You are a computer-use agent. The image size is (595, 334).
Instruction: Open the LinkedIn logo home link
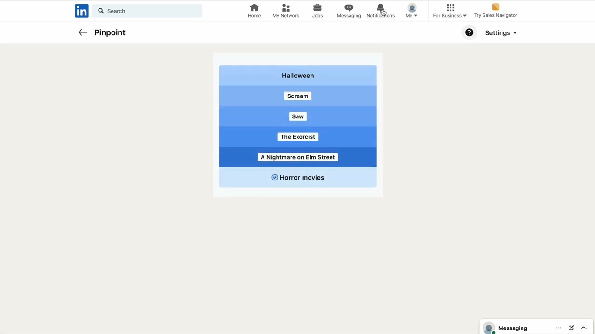pos(82,11)
